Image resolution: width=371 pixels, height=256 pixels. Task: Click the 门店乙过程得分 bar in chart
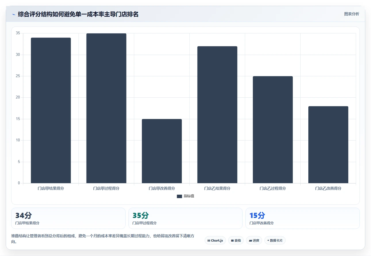click(273, 130)
